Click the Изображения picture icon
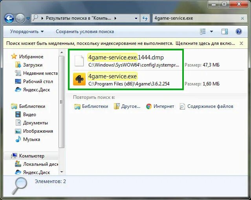This screenshot has width=251, height=200. click(18, 131)
